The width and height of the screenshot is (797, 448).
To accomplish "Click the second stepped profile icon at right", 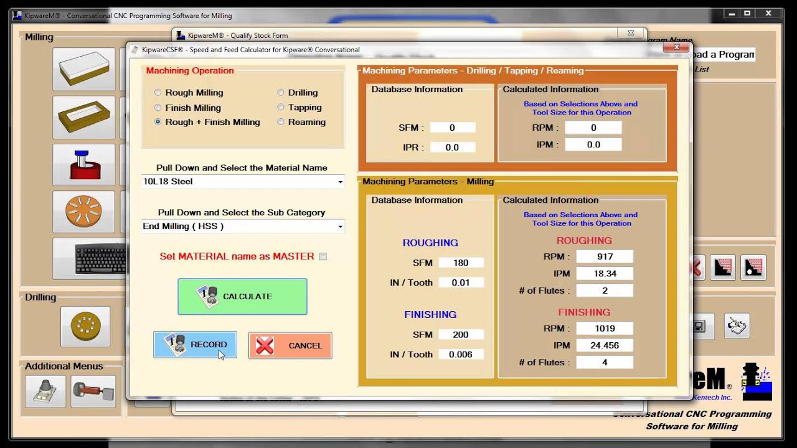I will pyautogui.click(x=753, y=268).
